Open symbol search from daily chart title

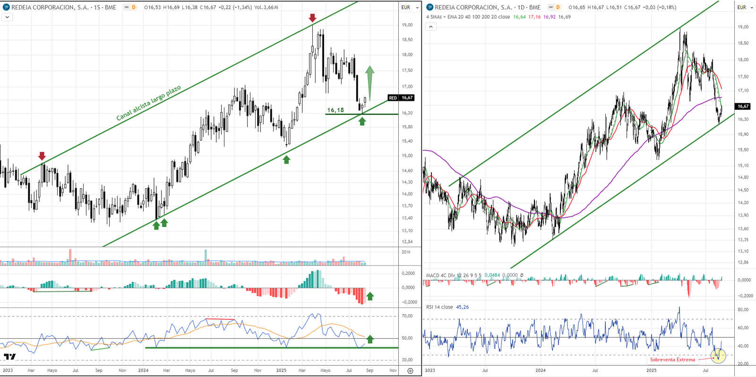488,7
